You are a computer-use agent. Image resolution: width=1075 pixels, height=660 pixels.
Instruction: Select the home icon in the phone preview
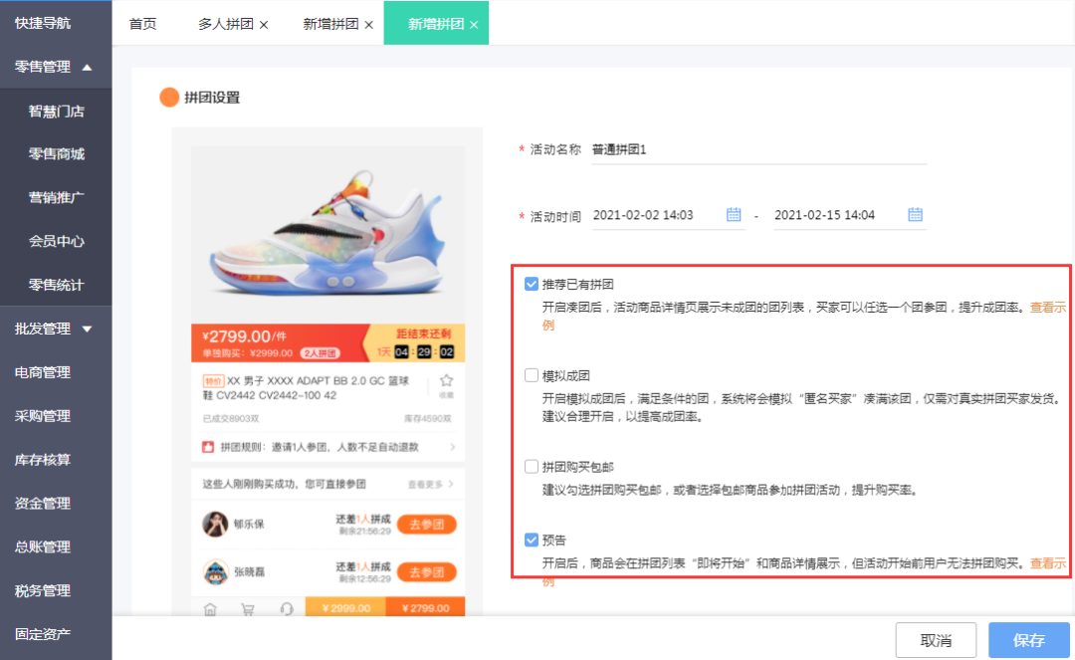point(211,608)
